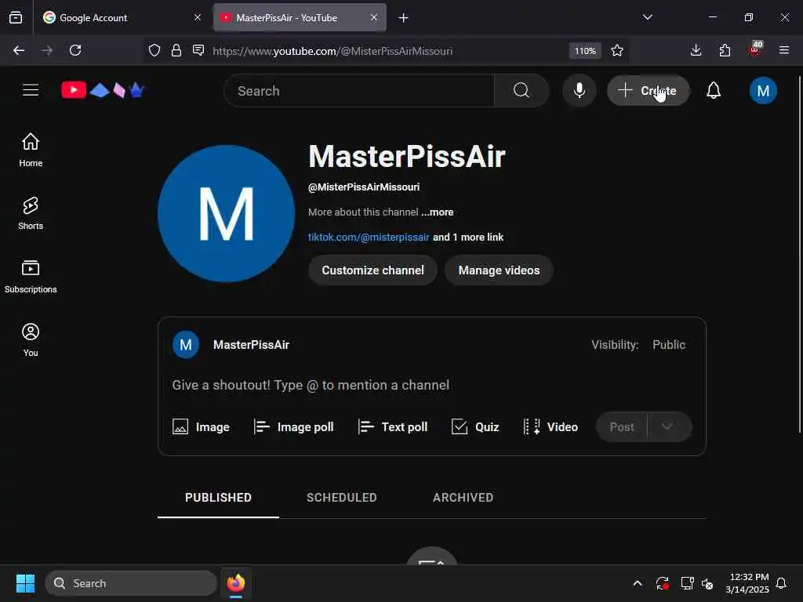Open Shorts from sidebar
This screenshot has width=803, height=602.
pos(31,213)
